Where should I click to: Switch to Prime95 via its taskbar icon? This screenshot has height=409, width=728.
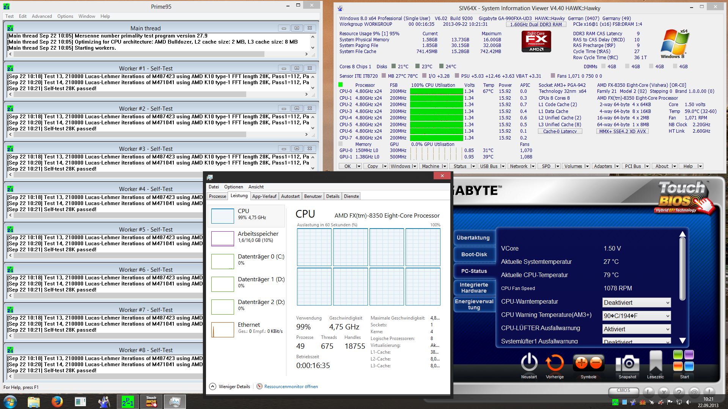[128, 401]
